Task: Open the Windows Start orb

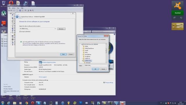Action: coord(3,103)
